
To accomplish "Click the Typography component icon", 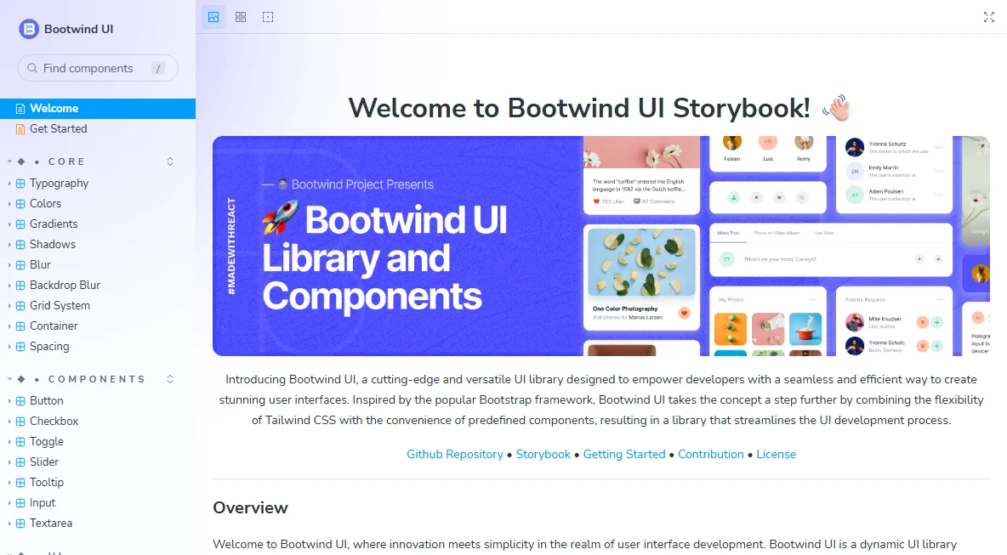I will click(x=20, y=184).
